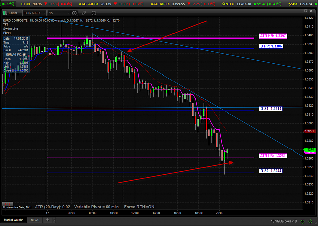This screenshot has height=226, width=318.
Task: Click the D S2: 1.3244 label
Action: [x=271, y=171]
